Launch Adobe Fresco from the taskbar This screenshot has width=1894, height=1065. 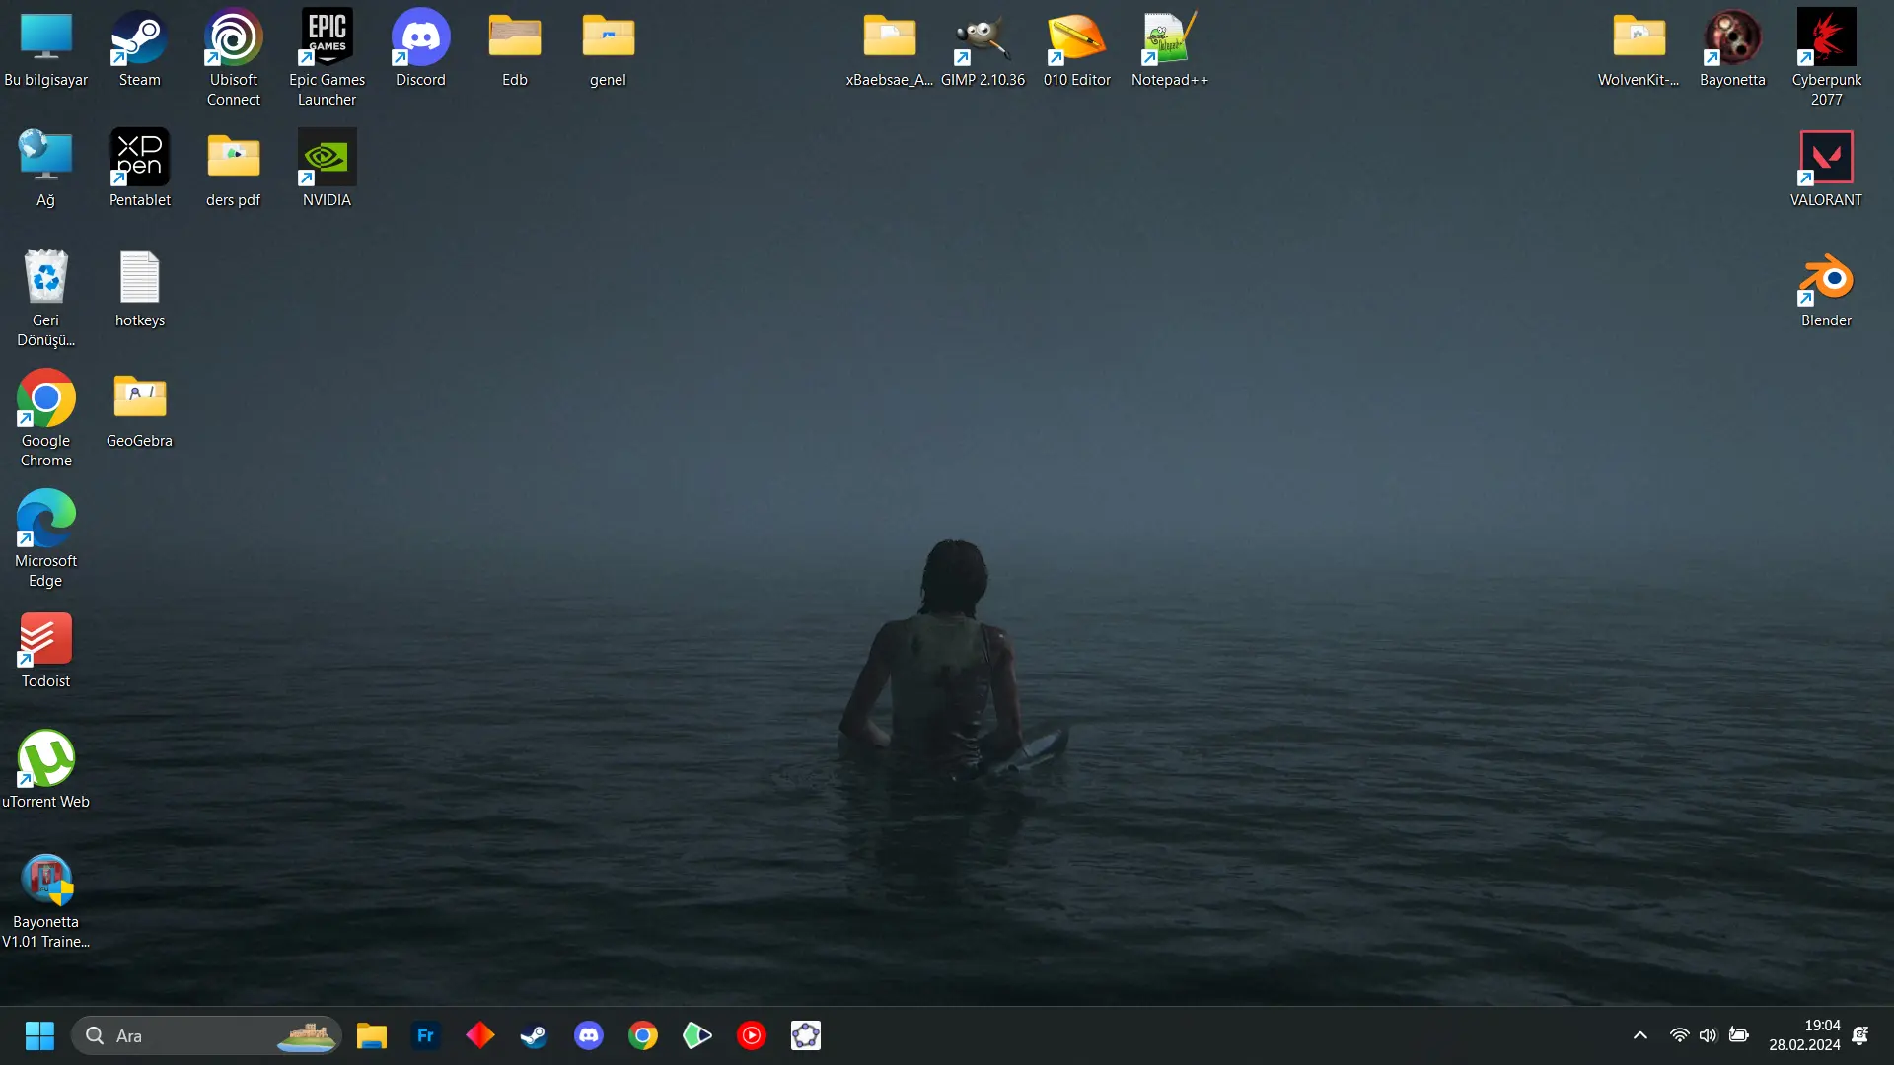(x=426, y=1035)
